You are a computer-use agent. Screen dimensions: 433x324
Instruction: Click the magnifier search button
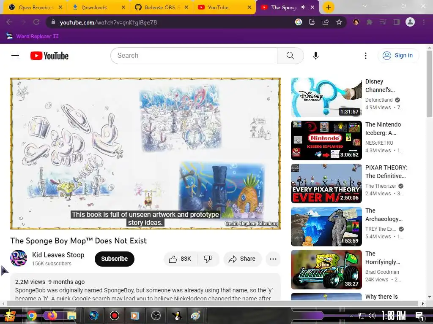coord(290,56)
